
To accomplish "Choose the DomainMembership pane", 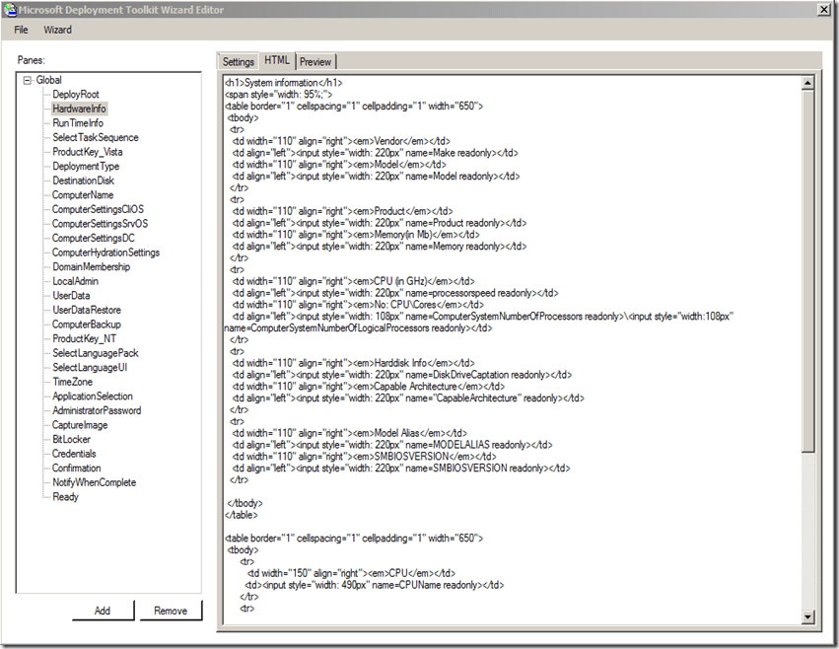I will click(x=91, y=267).
